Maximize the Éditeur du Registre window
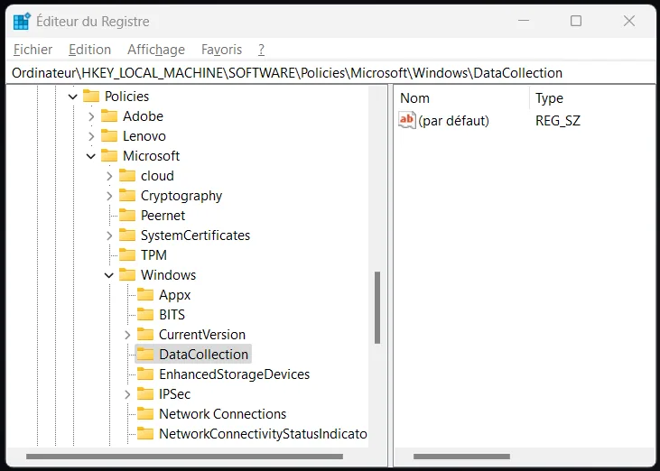The height and width of the screenshot is (471, 660). pyautogui.click(x=576, y=21)
